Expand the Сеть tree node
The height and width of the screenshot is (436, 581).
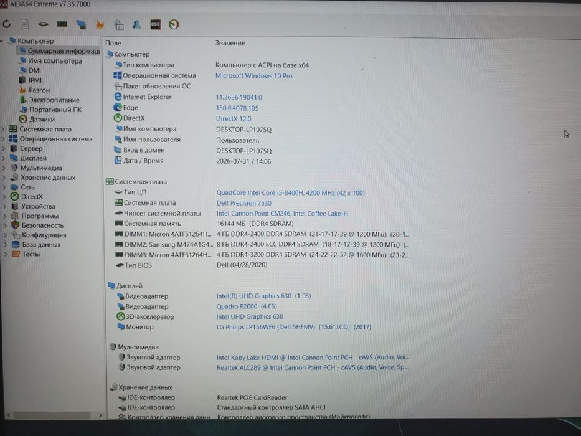(4, 187)
